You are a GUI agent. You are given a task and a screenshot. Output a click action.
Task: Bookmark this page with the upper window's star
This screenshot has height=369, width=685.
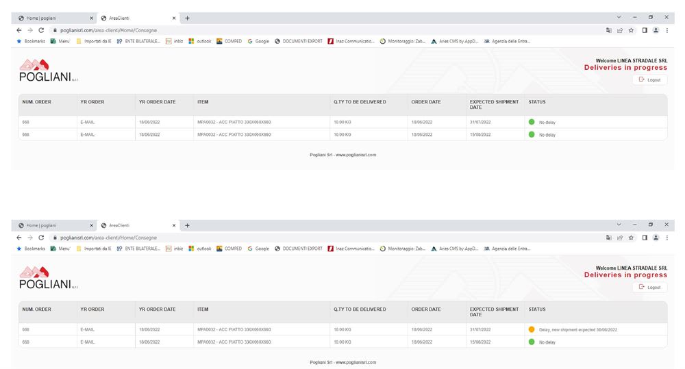pyautogui.click(x=631, y=30)
